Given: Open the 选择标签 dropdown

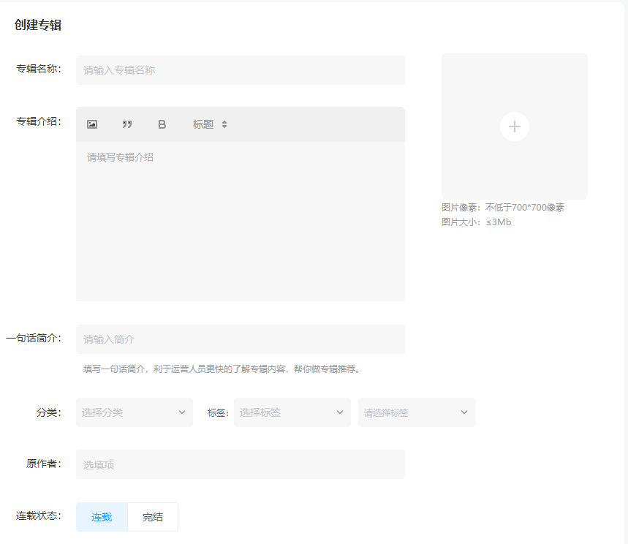Looking at the screenshot, I should [x=292, y=412].
